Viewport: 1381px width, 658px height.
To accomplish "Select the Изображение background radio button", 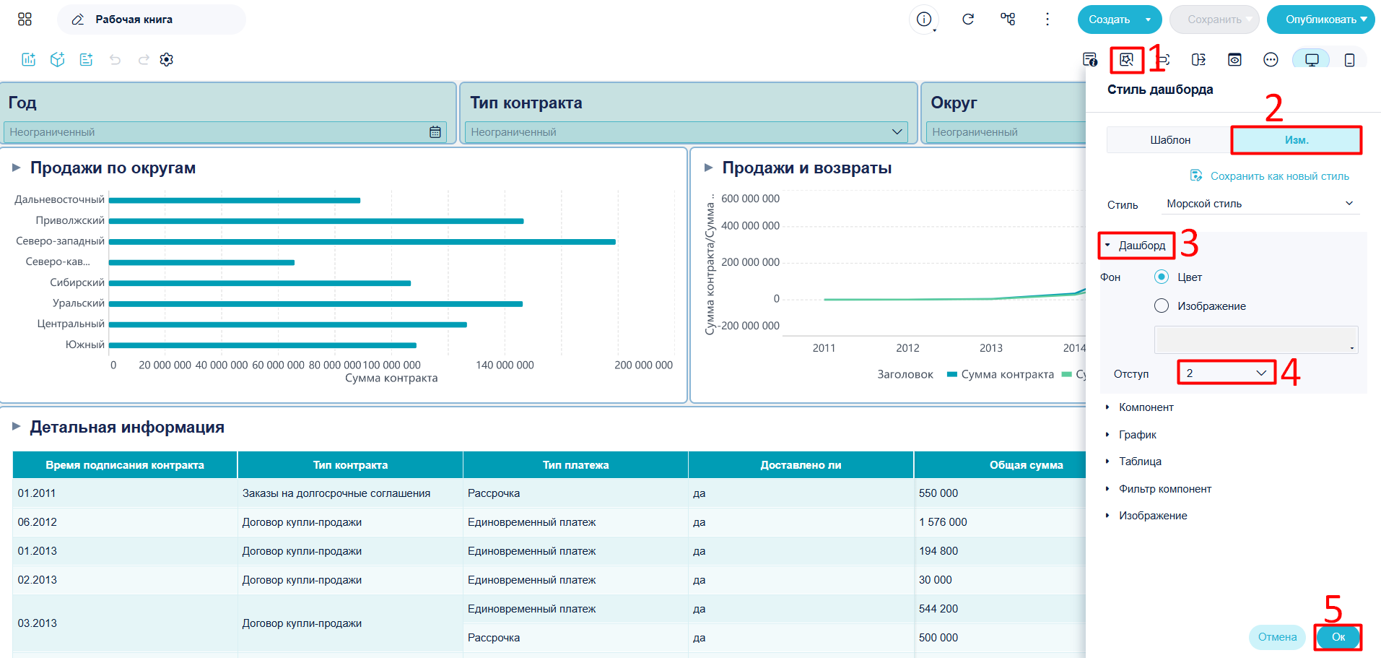I will coord(1162,306).
